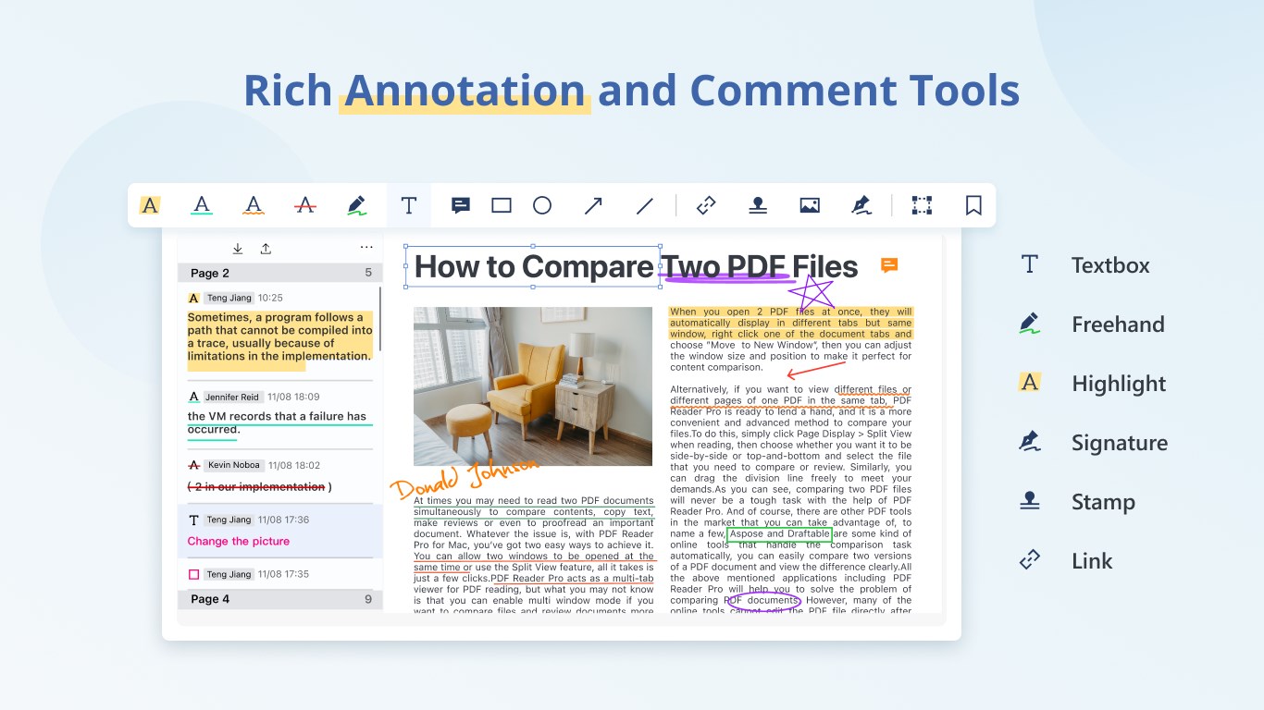
Task: Select the Strikethrough tool
Action: (304, 205)
